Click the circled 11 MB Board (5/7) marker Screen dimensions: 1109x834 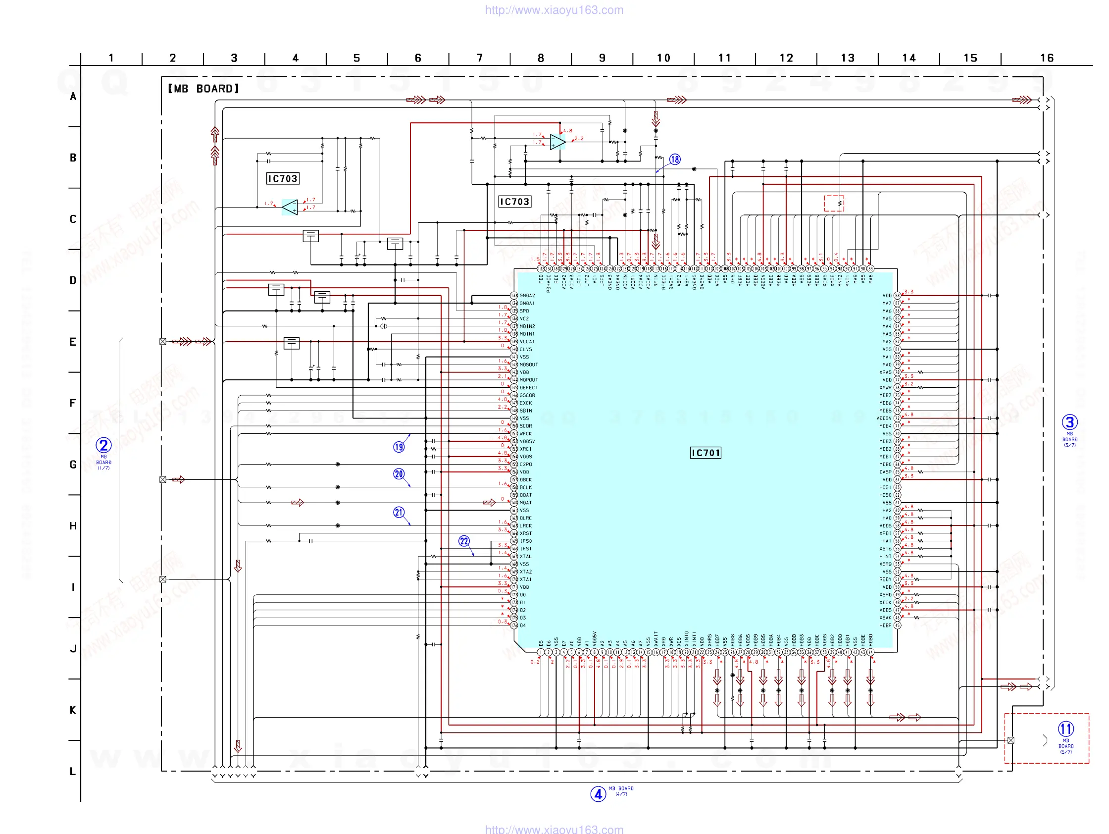(1065, 729)
